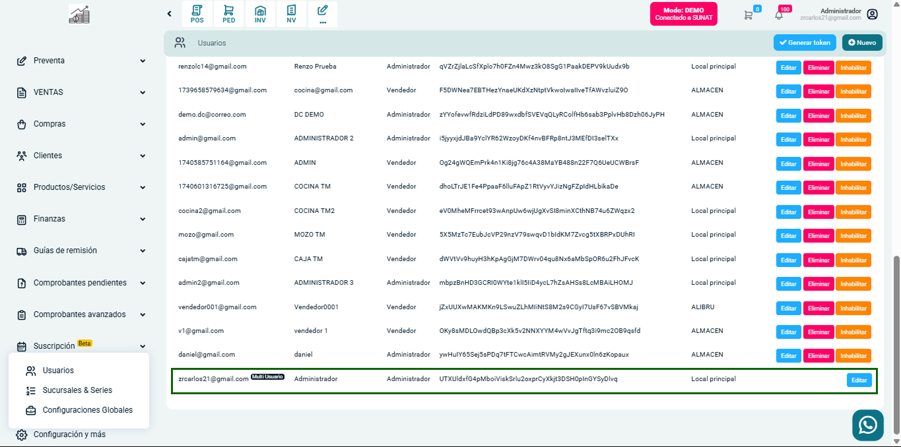Click the administrator profile avatar icon

873,15
